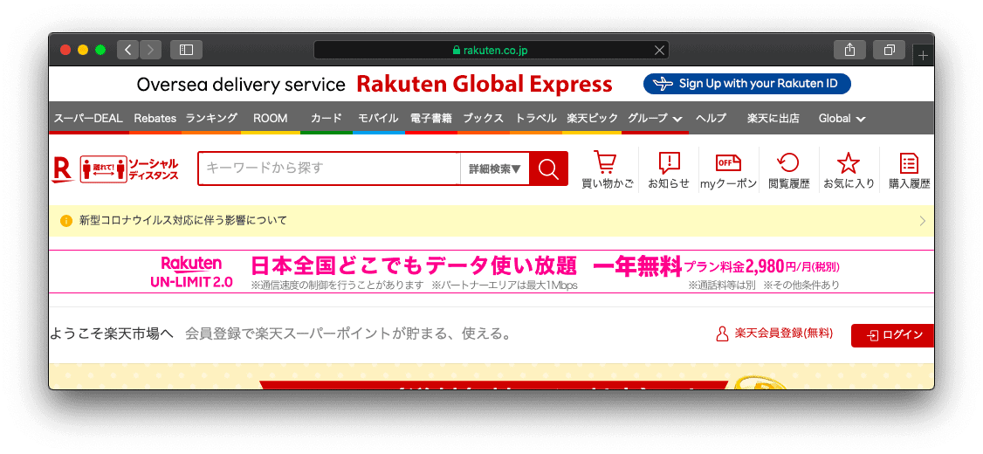Open the Safari share menu
This screenshot has width=983, height=454.
(849, 50)
